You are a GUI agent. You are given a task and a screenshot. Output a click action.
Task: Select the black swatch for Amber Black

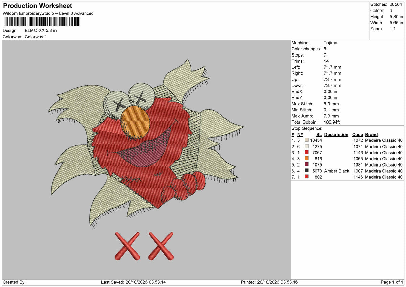point(307,171)
